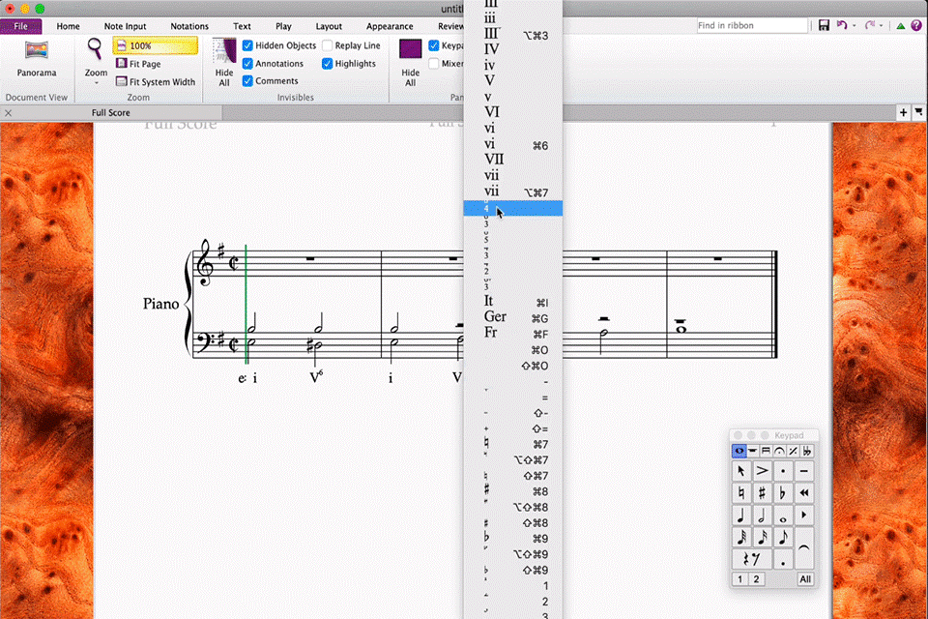Open the purple help question mark
Viewport: 928px width, 619px height.
[x=917, y=25]
